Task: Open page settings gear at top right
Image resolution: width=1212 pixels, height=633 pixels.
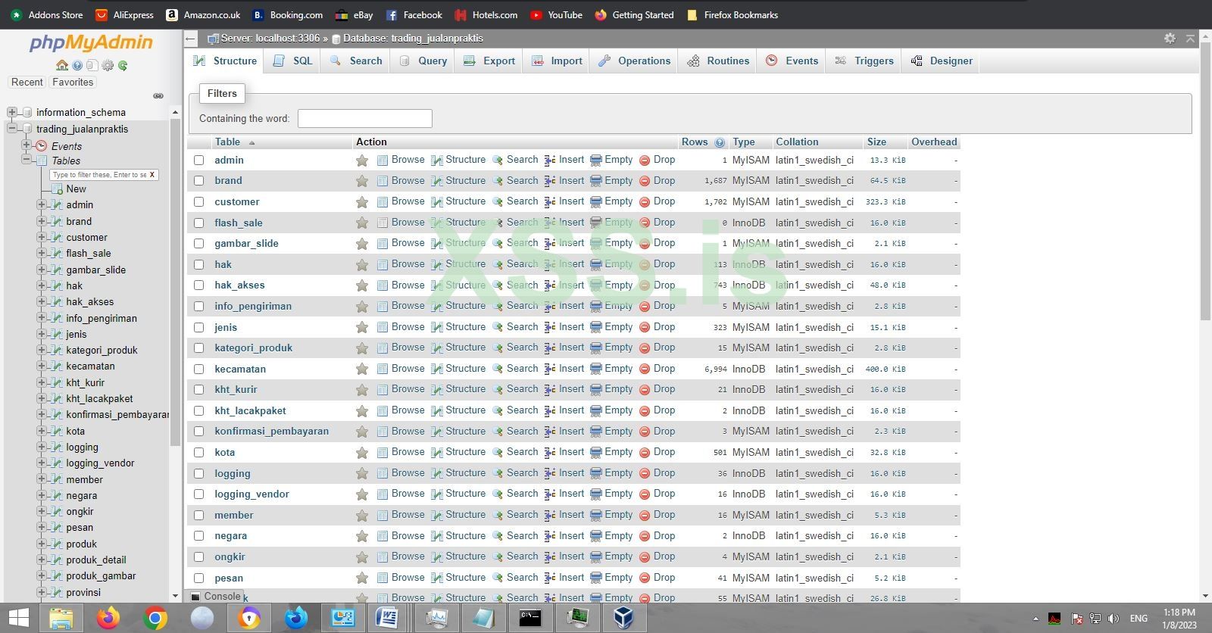Action: pos(1170,38)
